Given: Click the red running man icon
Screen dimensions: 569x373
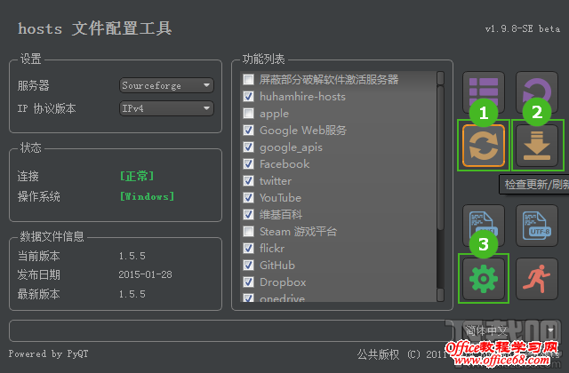Looking at the screenshot, I should point(537,279).
